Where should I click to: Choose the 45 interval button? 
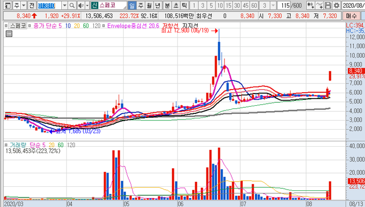[x=245, y=6]
